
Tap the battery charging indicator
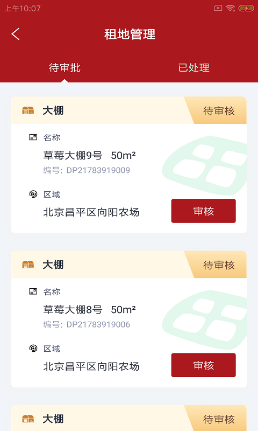click(246, 8)
